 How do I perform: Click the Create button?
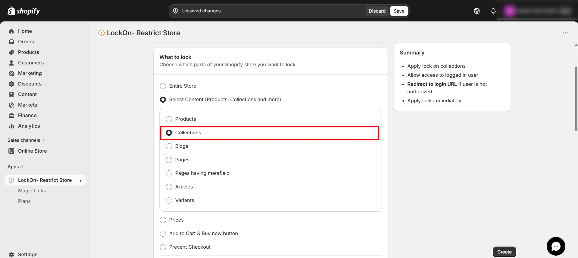(504, 252)
